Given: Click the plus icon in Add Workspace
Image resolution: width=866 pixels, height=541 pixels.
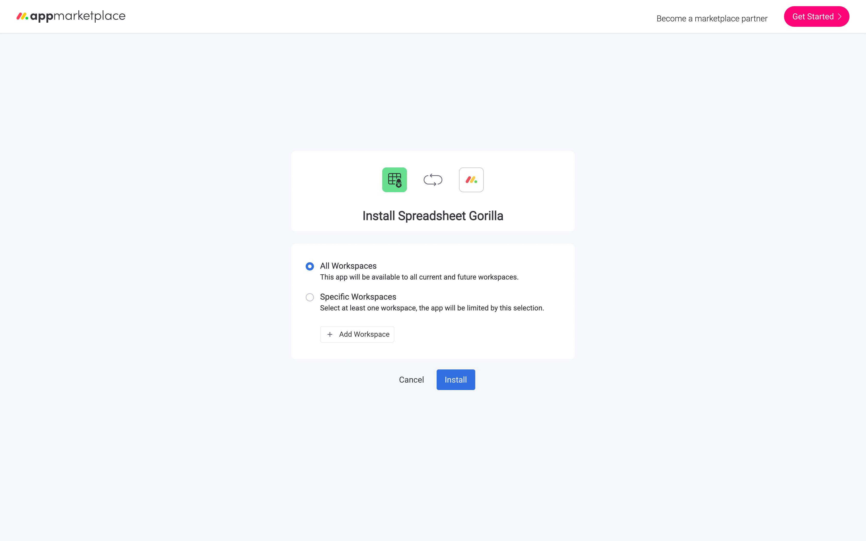Looking at the screenshot, I should coord(330,334).
